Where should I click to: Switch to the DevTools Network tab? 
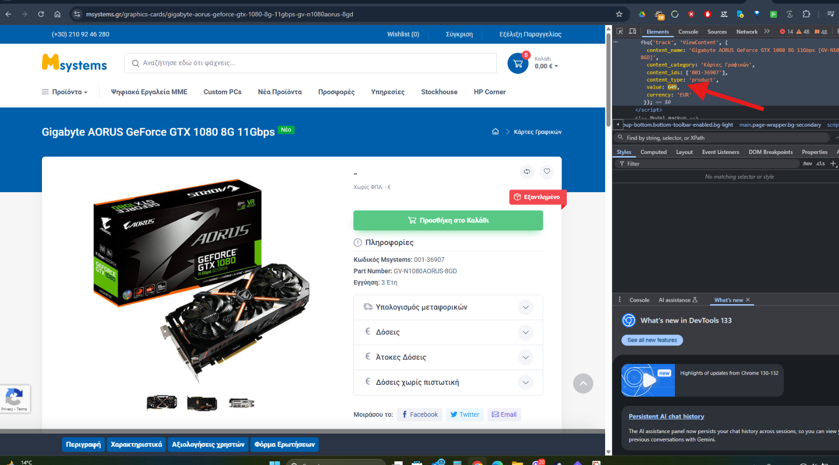point(747,32)
